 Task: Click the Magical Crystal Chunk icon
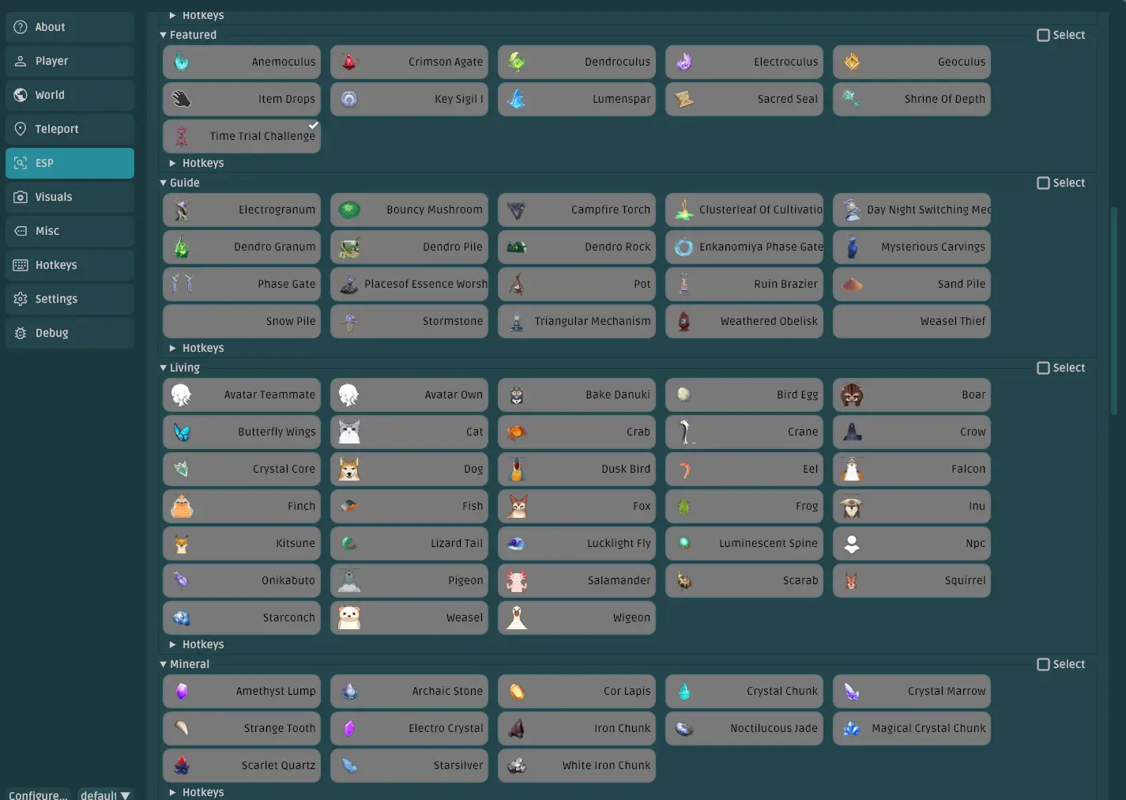tap(852, 728)
